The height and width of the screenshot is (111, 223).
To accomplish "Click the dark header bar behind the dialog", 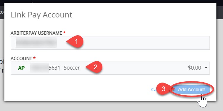I will click(x=111, y=1).
